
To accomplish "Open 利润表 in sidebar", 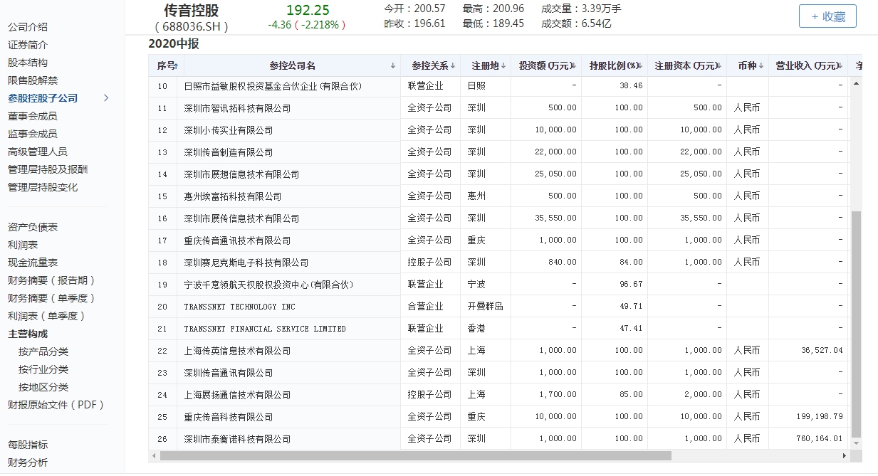I will pos(23,245).
